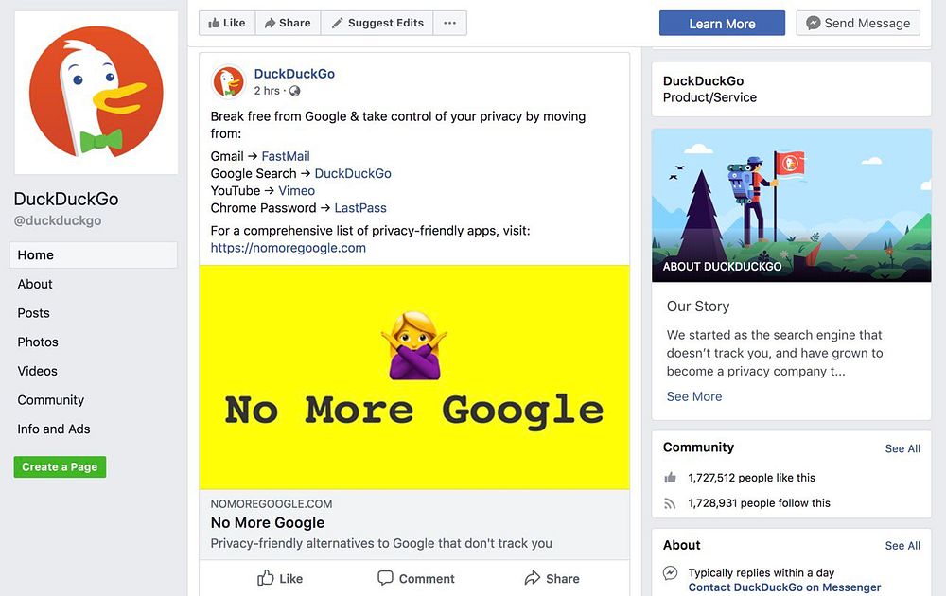Open Photos section
The height and width of the screenshot is (596, 946).
(x=38, y=342)
